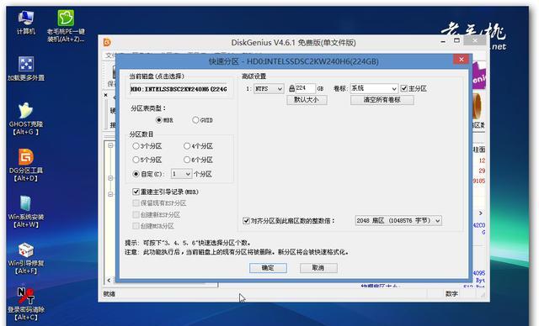Click the 默认大小 button
This screenshot has width=539, height=326.
coord(307,100)
